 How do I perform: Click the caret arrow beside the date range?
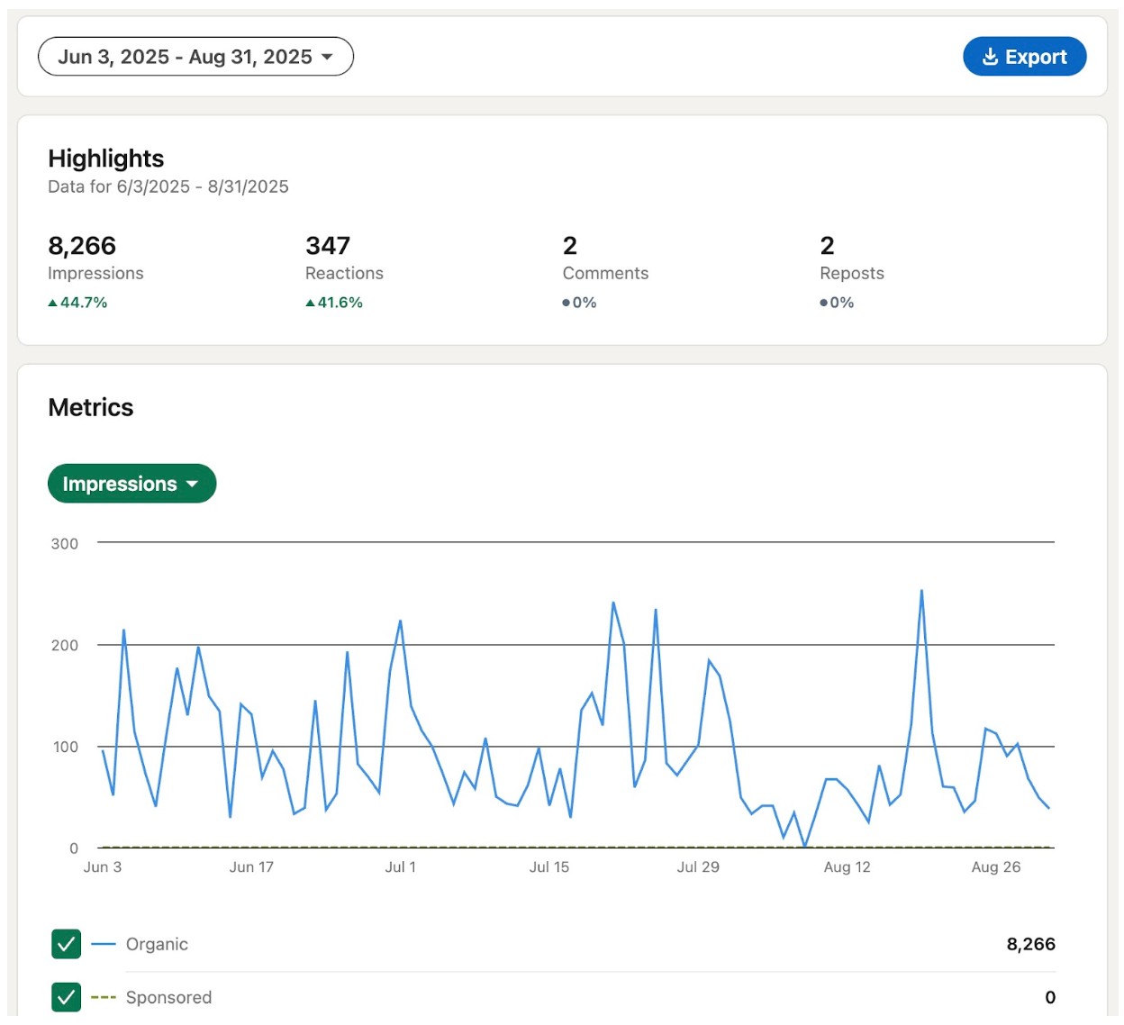tap(327, 57)
